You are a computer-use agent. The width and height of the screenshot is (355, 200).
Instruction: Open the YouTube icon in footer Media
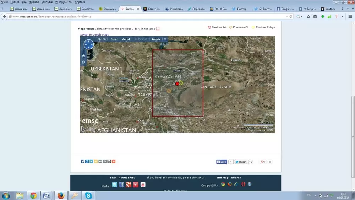[x=143, y=184]
